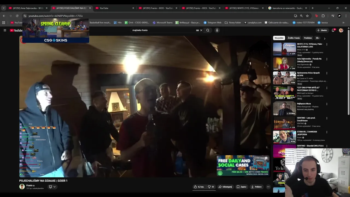
Task: Open SENTINO - Lato prod. CrackHouse title
Action: tap(306, 119)
